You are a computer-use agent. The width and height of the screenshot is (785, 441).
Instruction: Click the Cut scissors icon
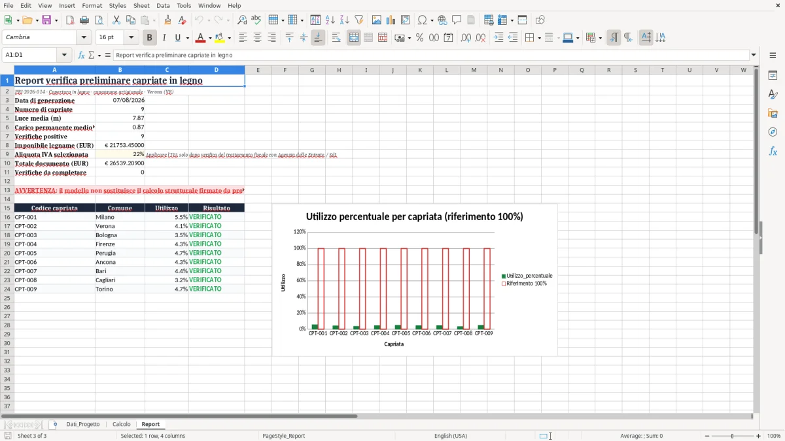116,20
